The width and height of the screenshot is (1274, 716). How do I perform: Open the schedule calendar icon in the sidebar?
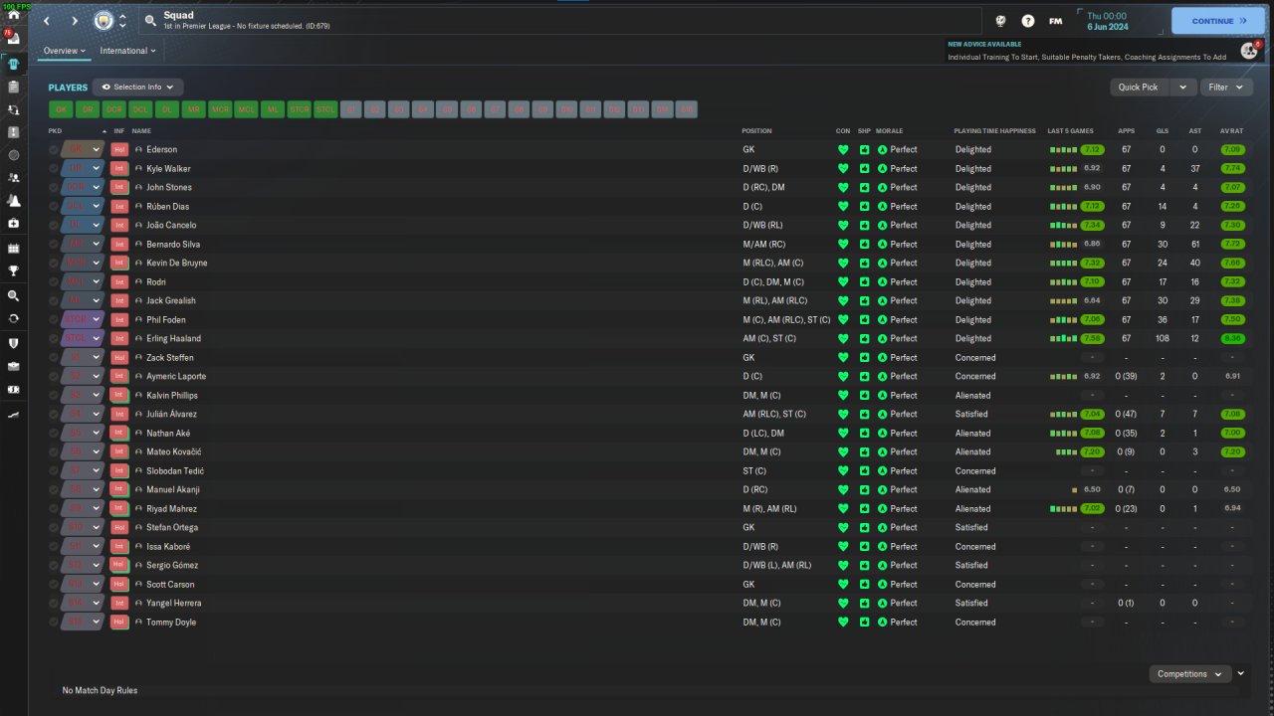pos(14,248)
